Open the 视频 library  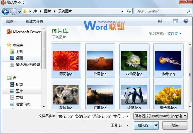tap(19, 84)
